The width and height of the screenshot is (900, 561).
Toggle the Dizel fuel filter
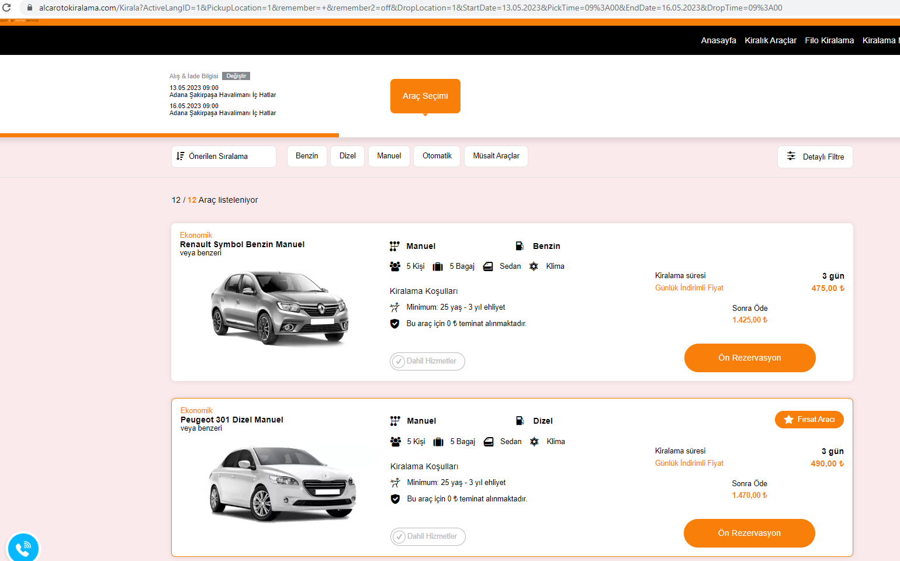(348, 156)
